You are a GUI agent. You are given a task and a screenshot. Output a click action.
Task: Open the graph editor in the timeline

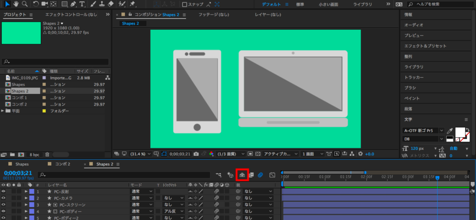(x=272, y=175)
